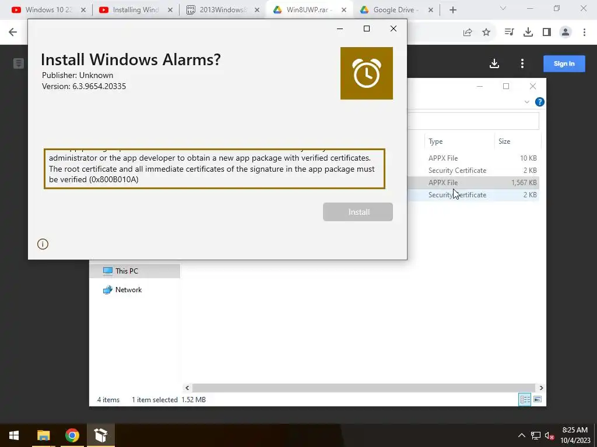
Task: Click the share page icon in Chrome
Action: click(468, 33)
